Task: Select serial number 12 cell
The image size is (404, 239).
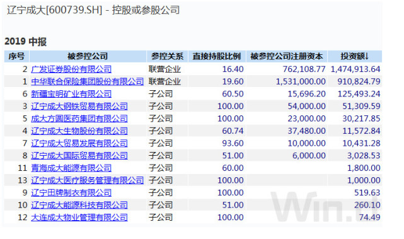Action: tap(23, 218)
